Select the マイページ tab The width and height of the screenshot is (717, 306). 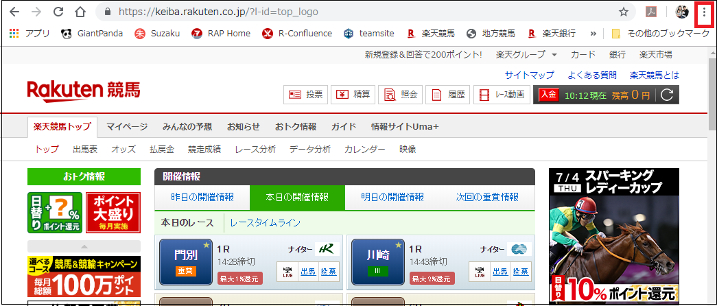pos(127,127)
